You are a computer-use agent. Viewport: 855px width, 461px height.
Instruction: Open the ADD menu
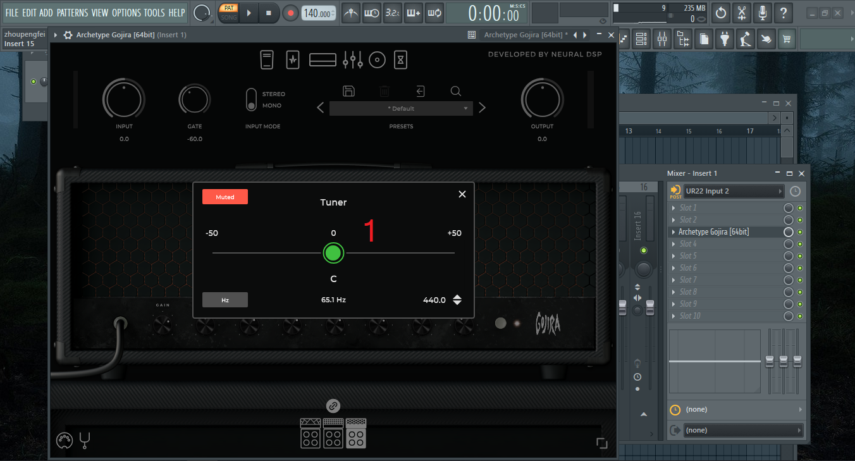[x=46, y=13]
